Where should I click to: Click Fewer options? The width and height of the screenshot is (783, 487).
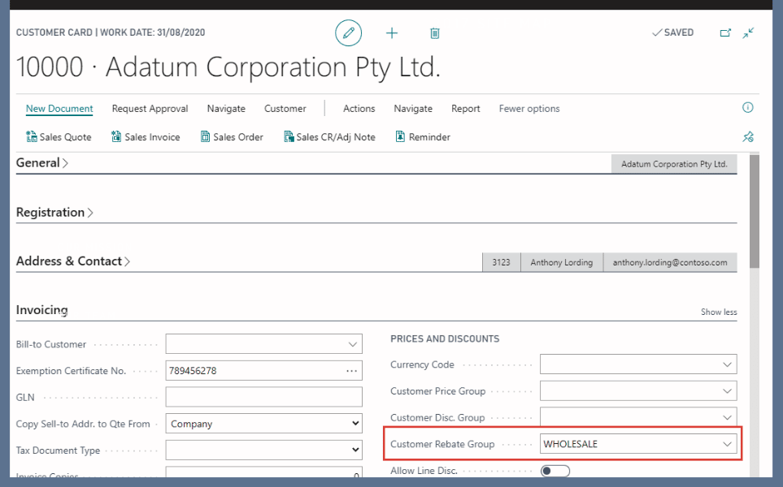click(529, 109)
